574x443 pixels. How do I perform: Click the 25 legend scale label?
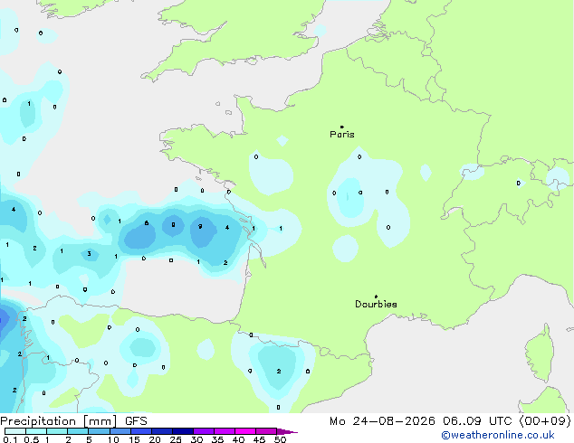coord(176,439)
